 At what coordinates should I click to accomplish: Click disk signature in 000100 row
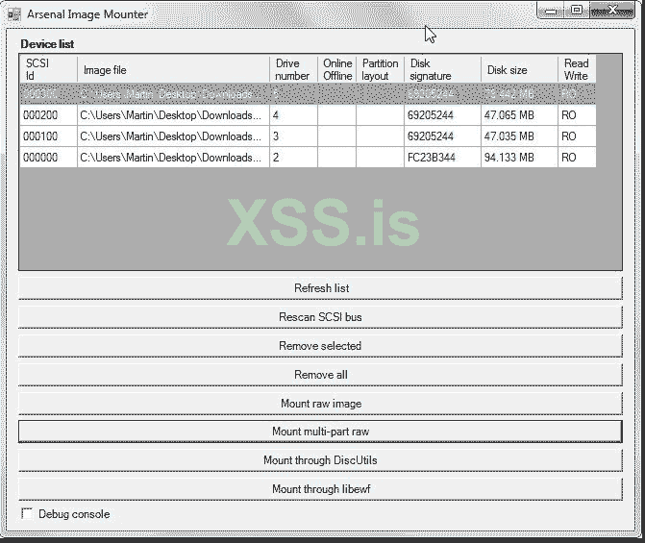(x=442, y=136)
